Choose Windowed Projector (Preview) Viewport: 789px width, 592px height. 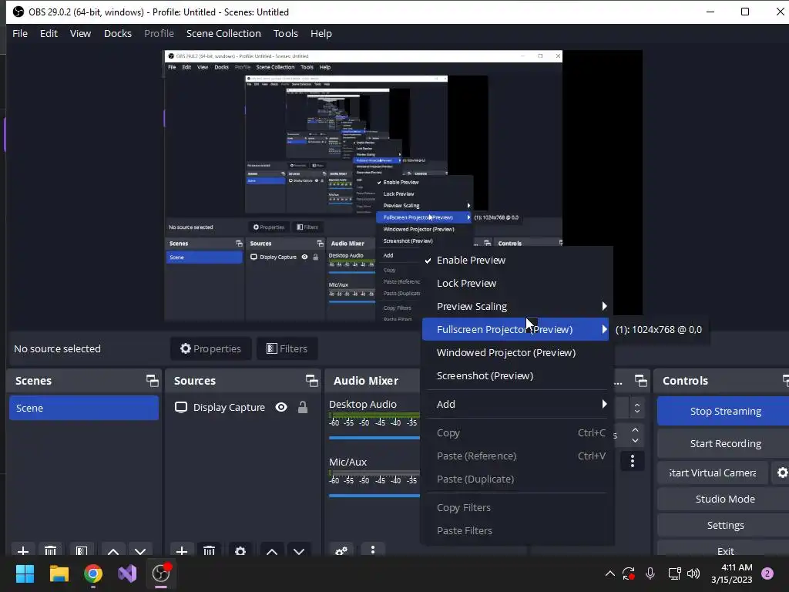[515, 352]
